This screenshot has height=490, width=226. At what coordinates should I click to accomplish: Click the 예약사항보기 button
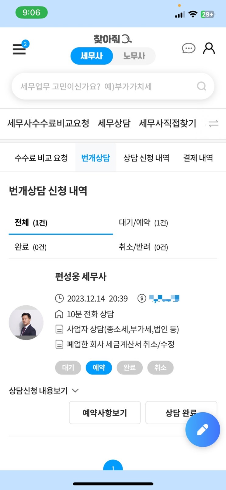pos(105,413)
